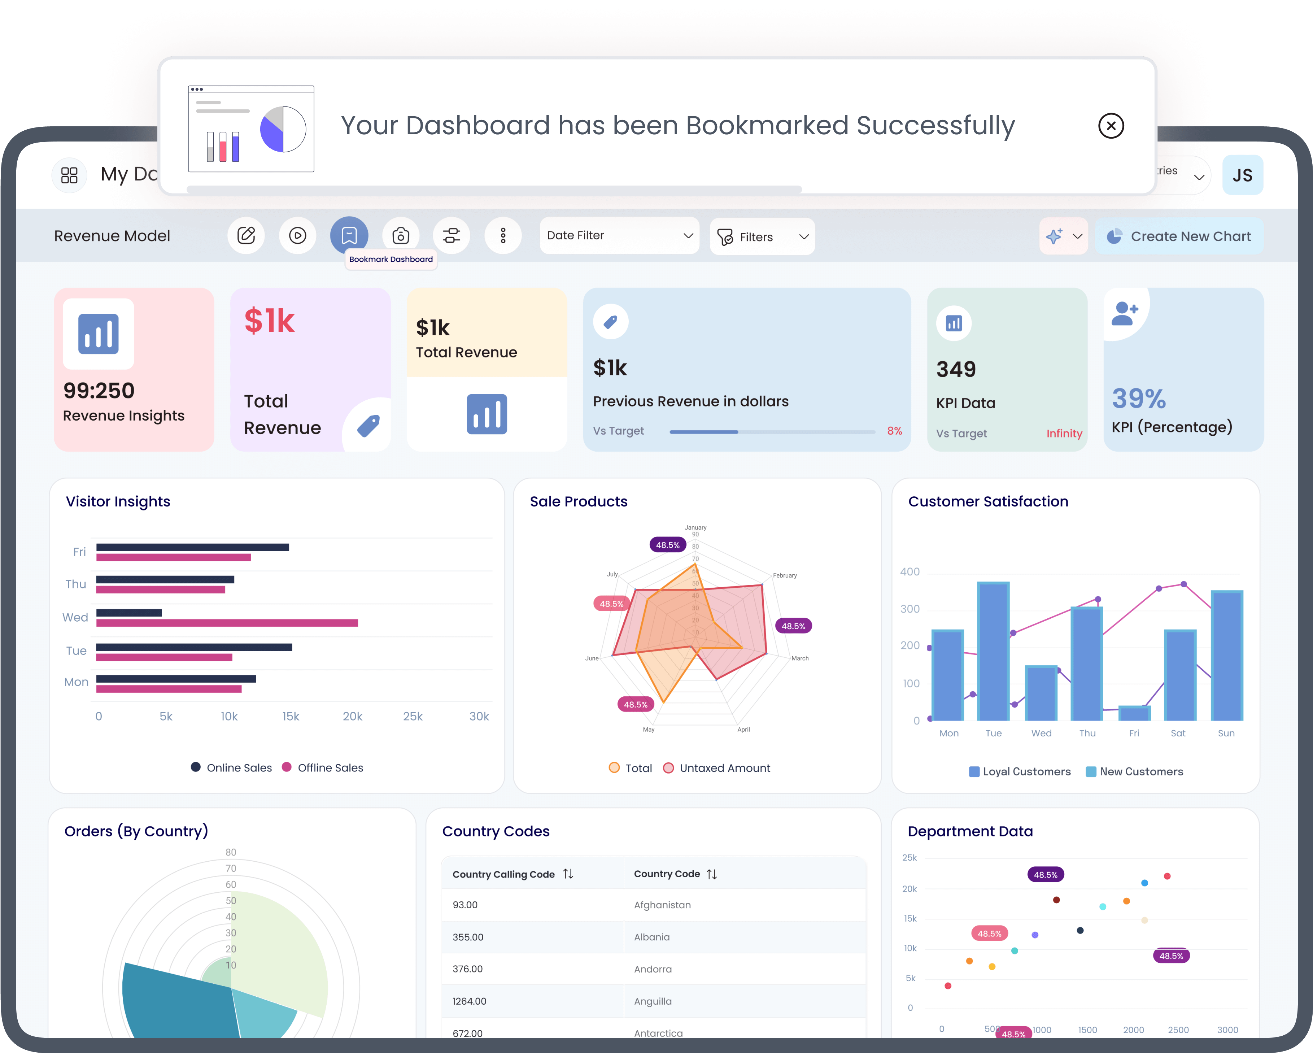Image resolution: width=1313 pixels, height=1053 pixels.
Task: Close the bookmarked successfully notification
Action: tap(1111, 126)
